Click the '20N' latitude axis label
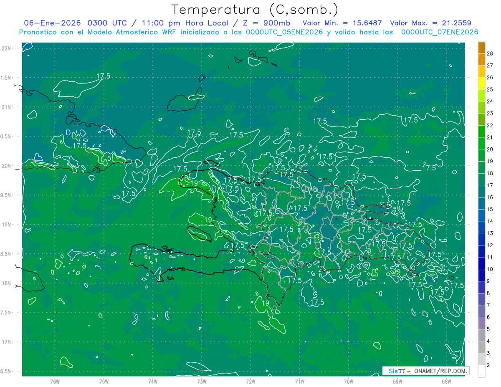The width and height of the screenshot is (501, 387). [6, 166]
